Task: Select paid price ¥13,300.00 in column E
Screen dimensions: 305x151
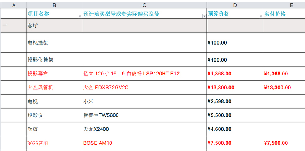Action: [284, 88]
